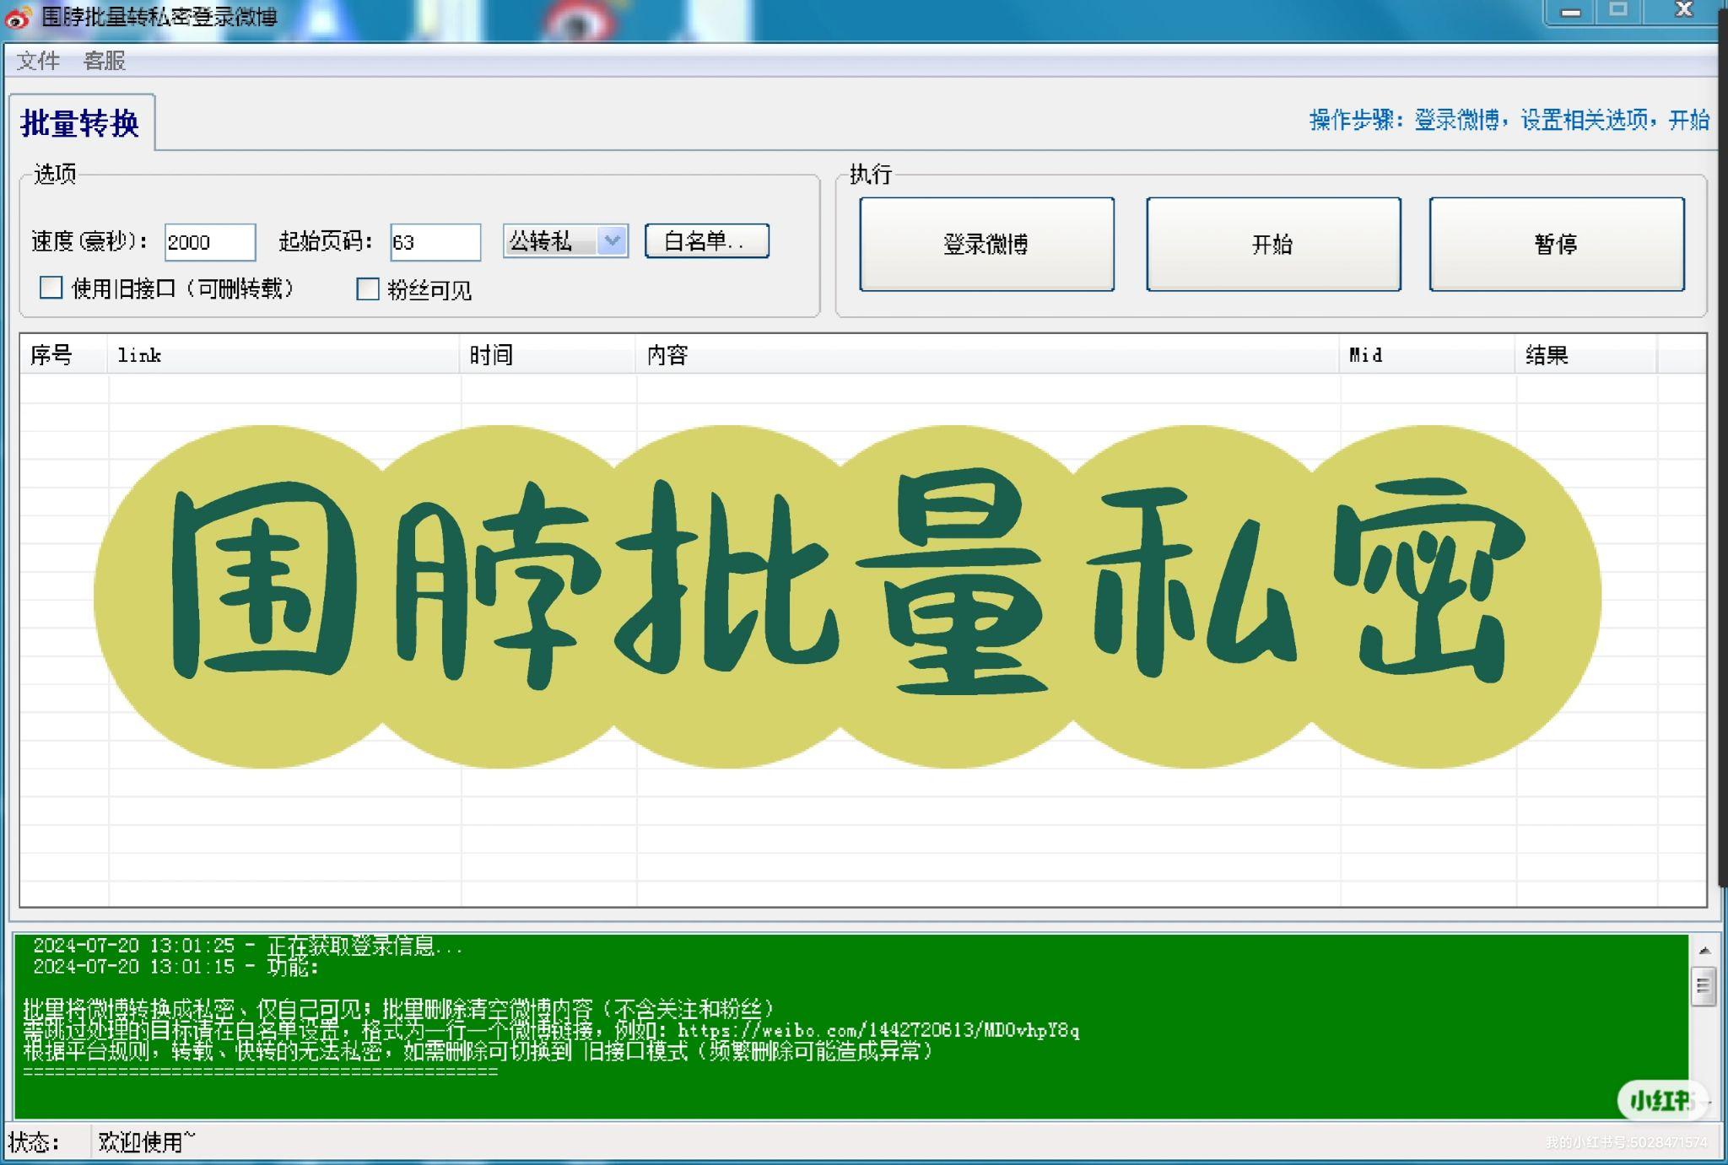
Task: Maximize the application window
Action: [x=1617, y=10]
